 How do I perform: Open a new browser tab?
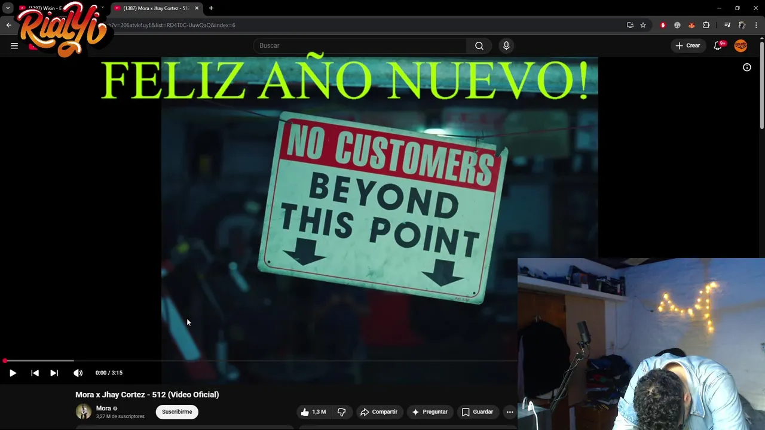pos(211,8)
